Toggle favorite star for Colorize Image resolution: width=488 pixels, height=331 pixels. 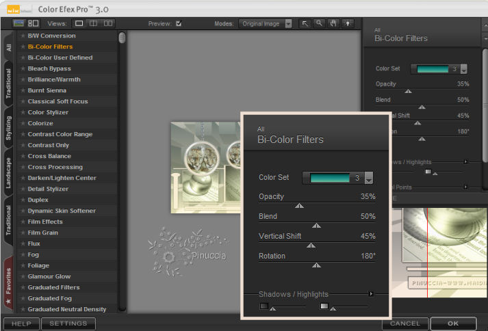pos(23,123)
